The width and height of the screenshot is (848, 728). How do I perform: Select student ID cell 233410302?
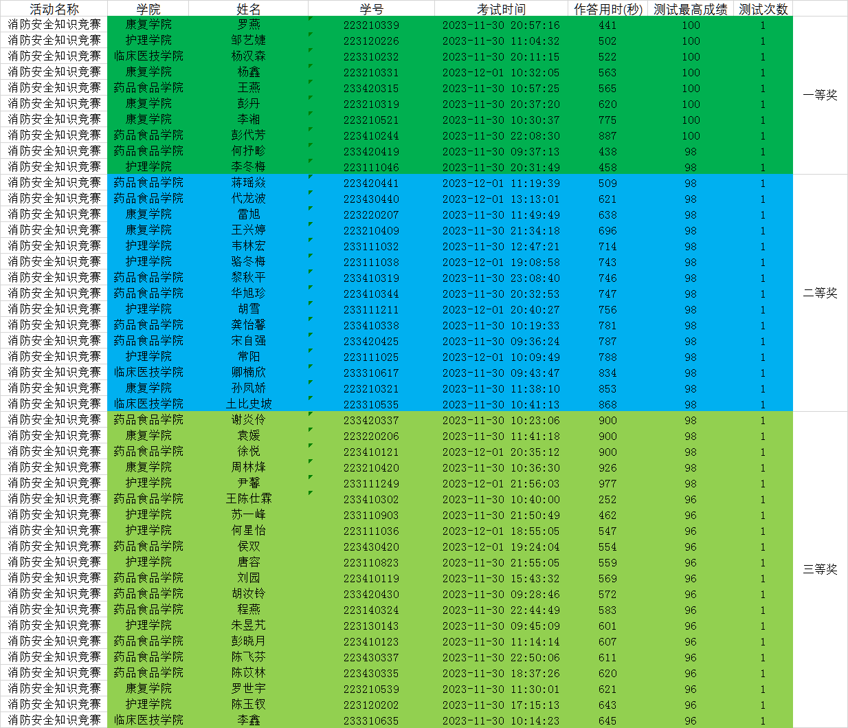click(371, 499)
